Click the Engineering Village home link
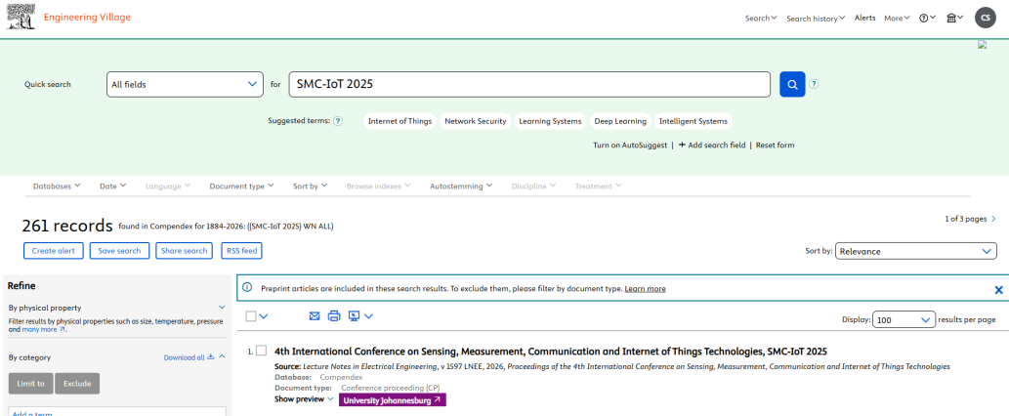The width and height of the screenshot is (1009, 416). [x=87, y=18]
